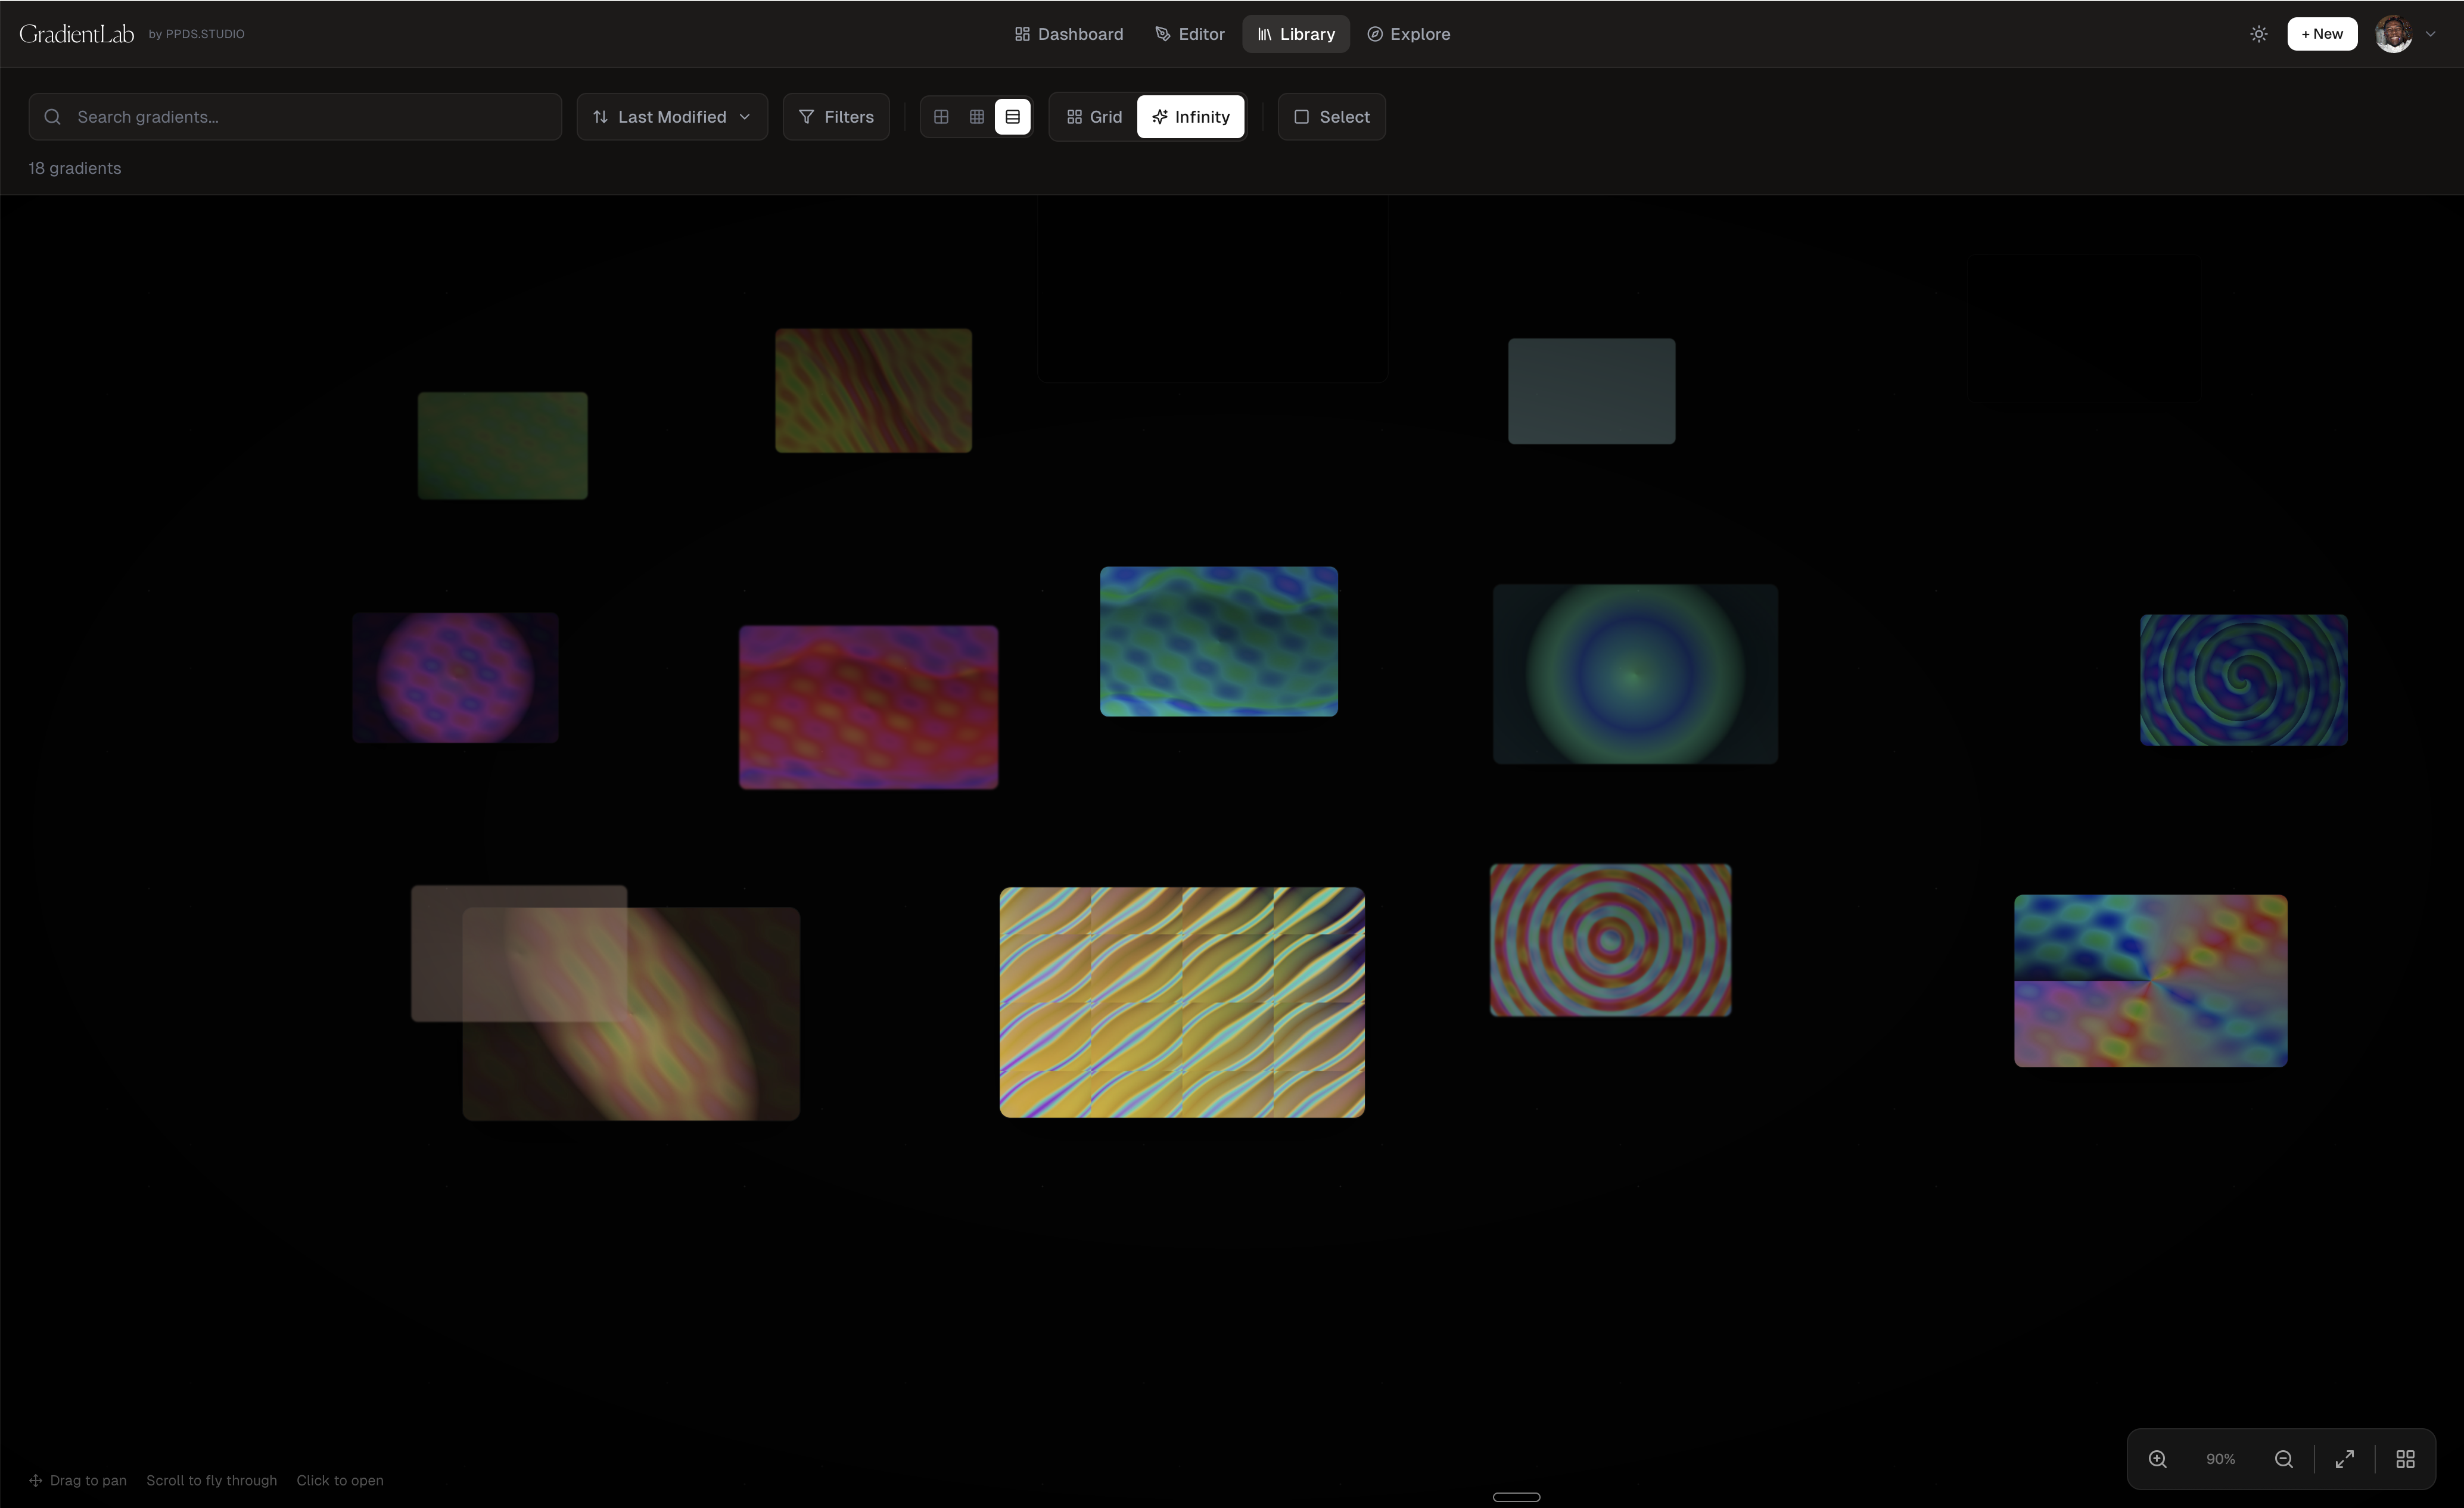Click the + New button

click(x=2322, y=33)
